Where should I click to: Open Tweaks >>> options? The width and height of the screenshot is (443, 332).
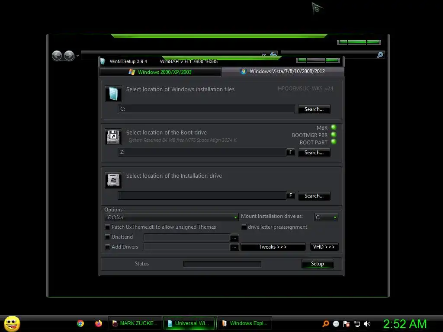273,247
